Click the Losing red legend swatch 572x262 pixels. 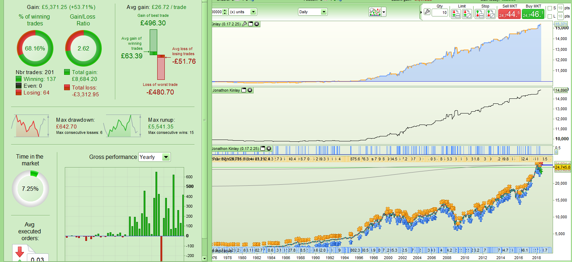pos(19,92)
